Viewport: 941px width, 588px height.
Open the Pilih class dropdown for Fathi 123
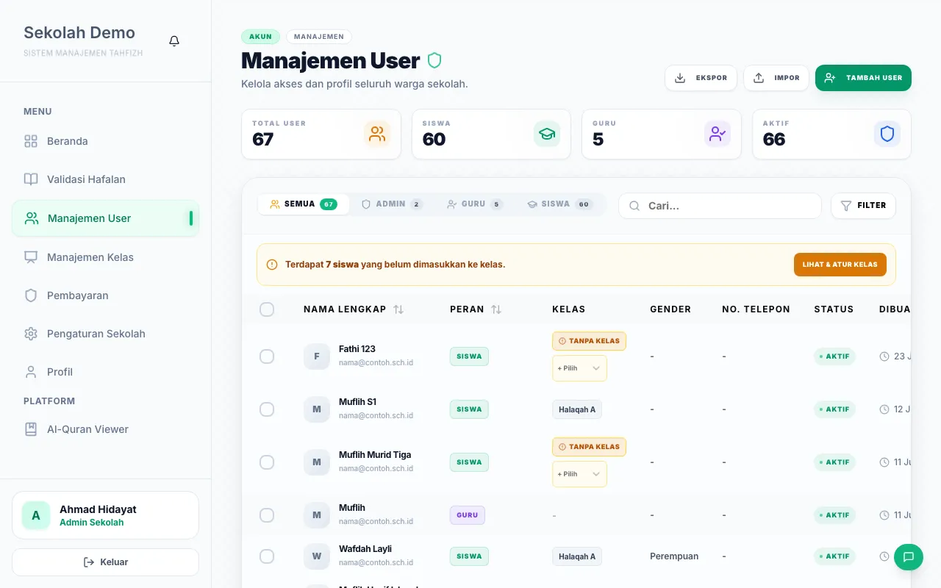(579, 368)
